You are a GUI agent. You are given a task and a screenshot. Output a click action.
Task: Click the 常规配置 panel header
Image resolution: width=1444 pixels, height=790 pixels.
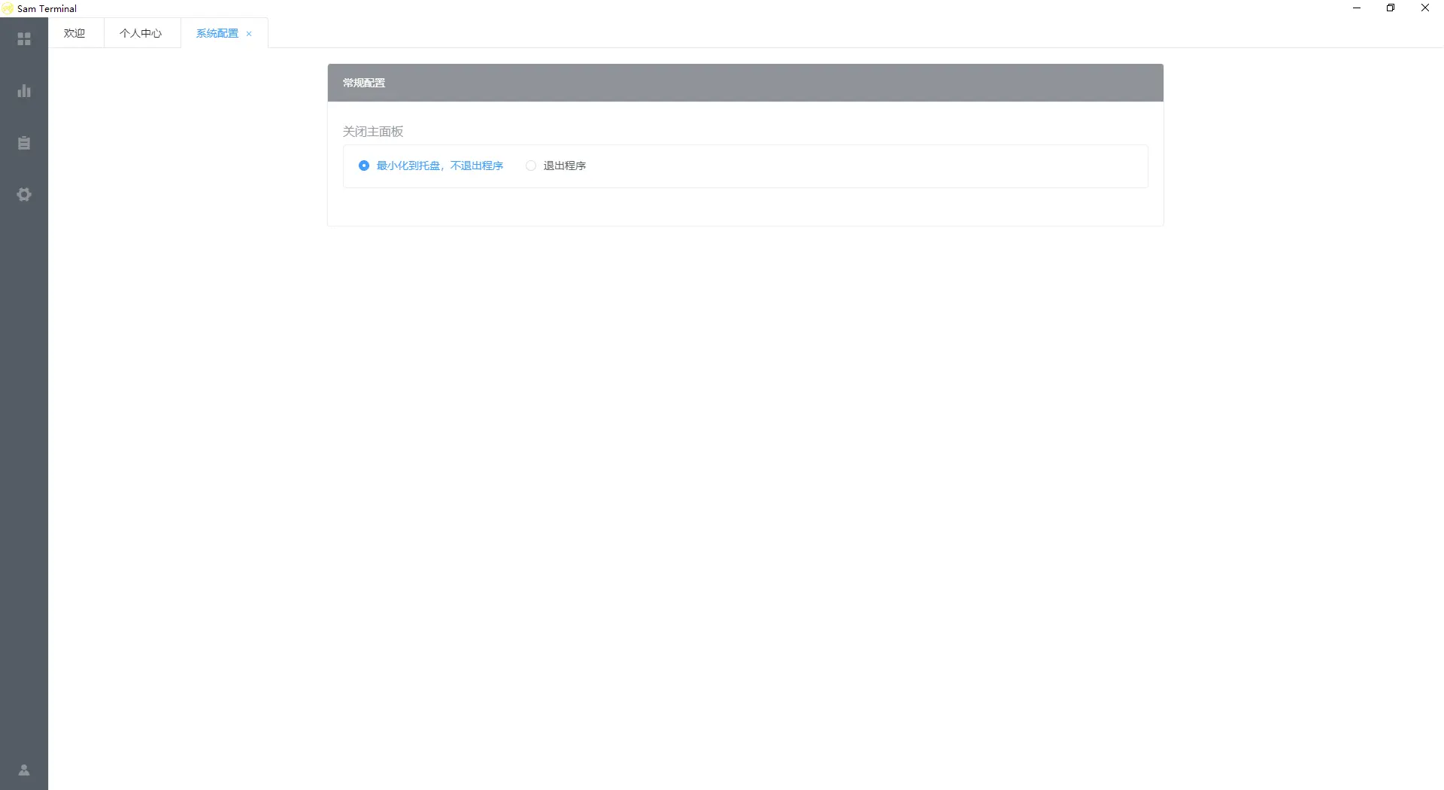745,83
